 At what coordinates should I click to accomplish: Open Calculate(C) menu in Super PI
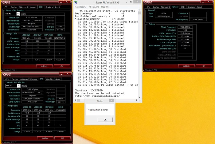[x=81, y=7]
